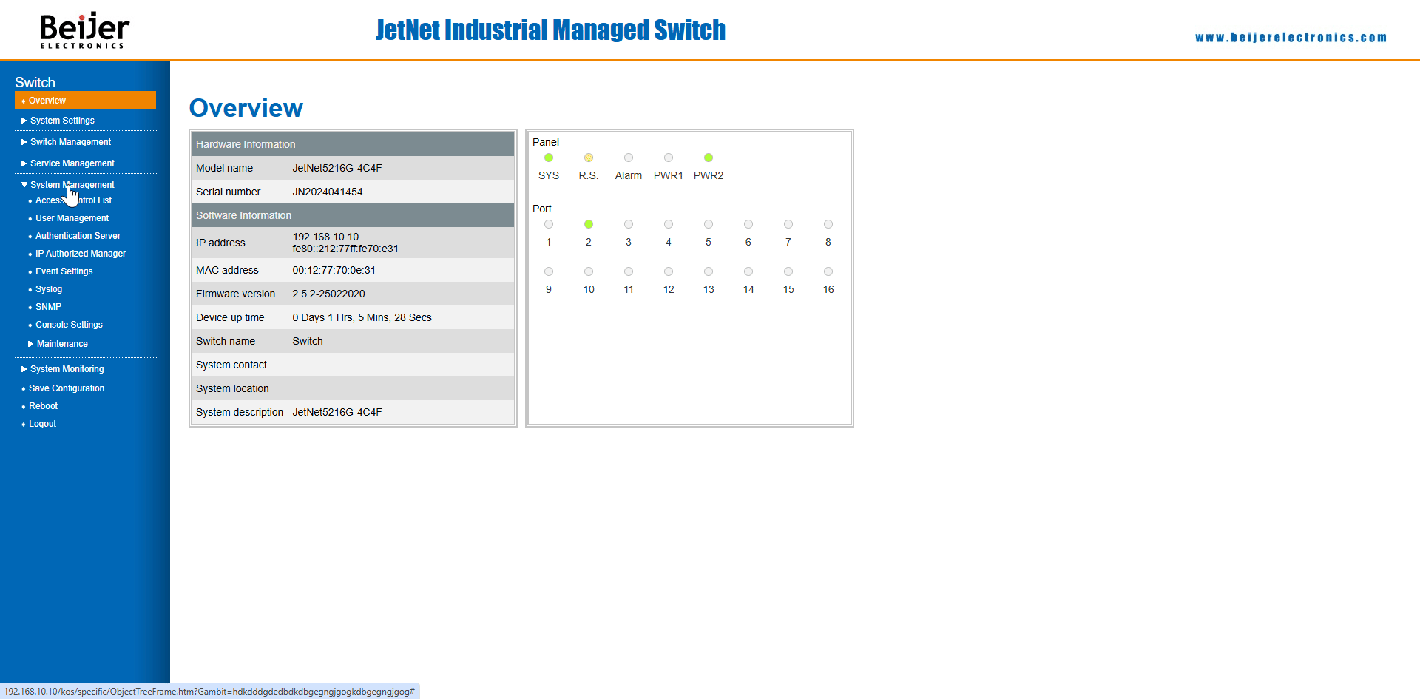Click model name JetNet5216G-4C4F value
Image resolution: width=1420 pixels, height=699 pixels.
tap(337, 168)
